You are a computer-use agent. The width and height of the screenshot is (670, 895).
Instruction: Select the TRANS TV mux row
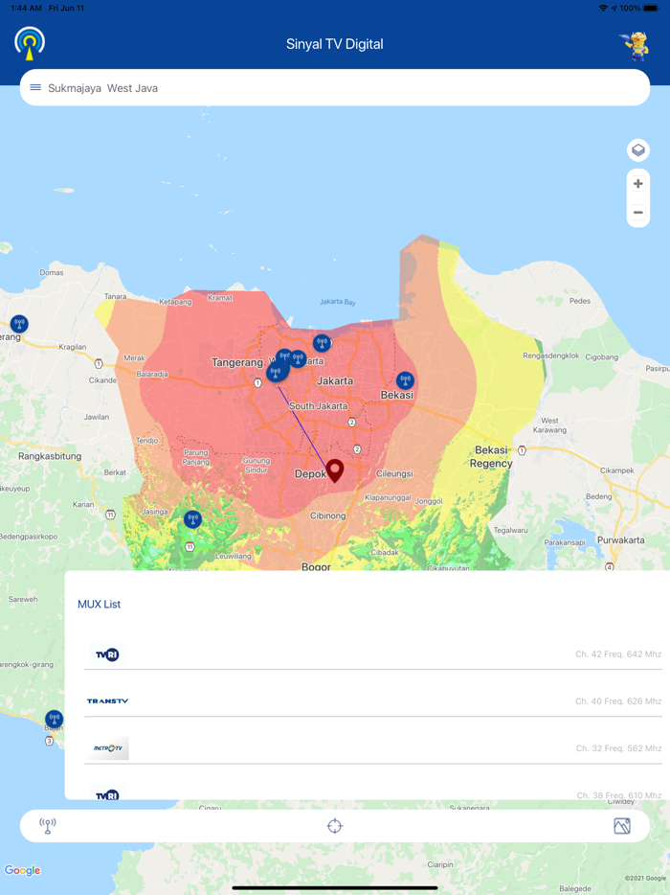[x=373, y=700]
